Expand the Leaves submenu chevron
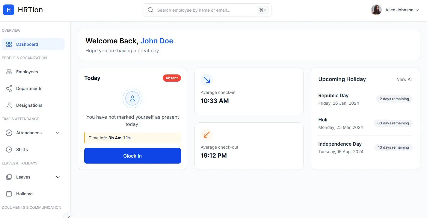Viewport: 427px width, 218px height. (x=58, y=177)
